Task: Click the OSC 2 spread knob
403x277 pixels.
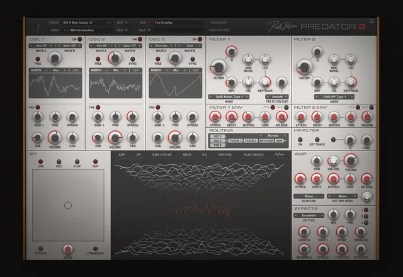Action: pos(132,117)
